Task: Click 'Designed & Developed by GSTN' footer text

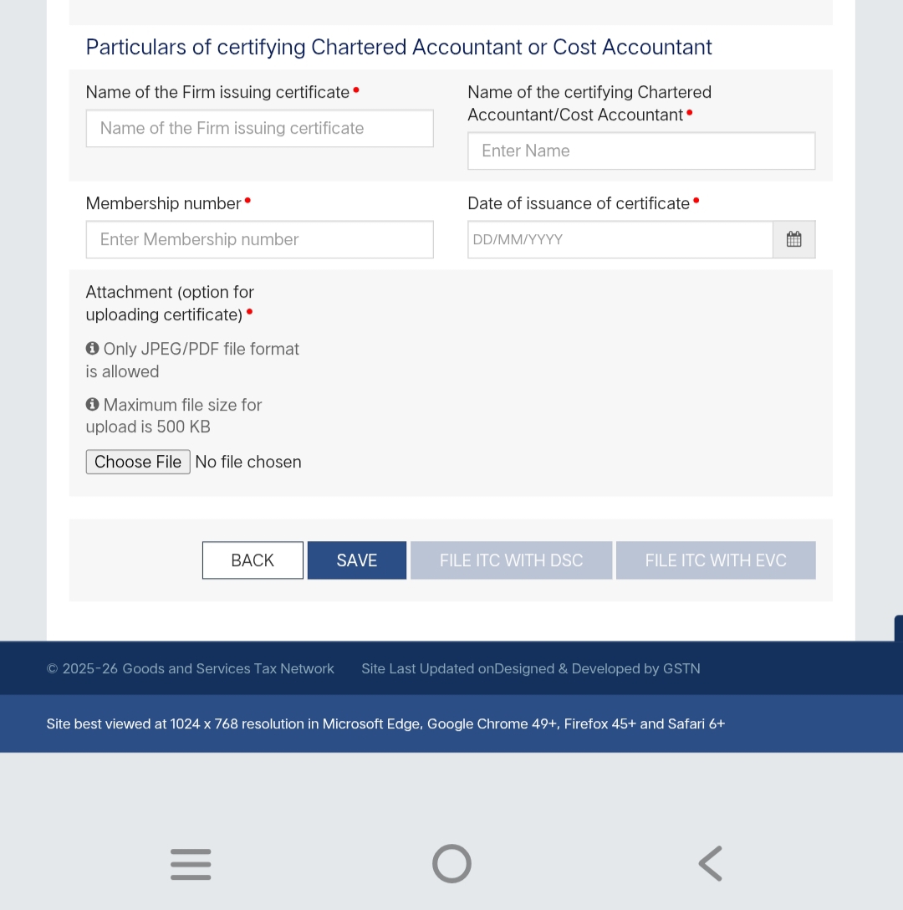Action: (x=598, y=669)
